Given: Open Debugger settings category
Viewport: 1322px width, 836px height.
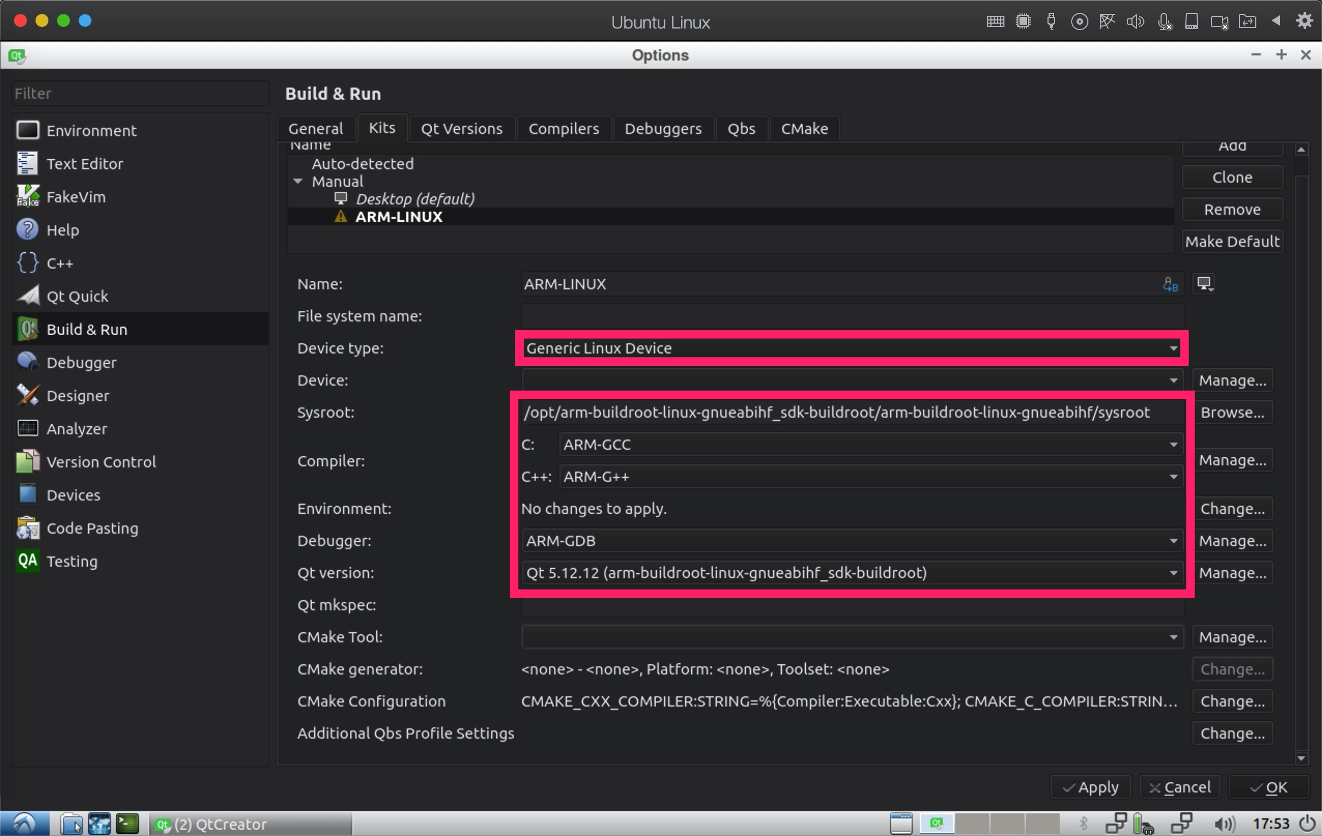Looking at the screenshot, I should pyautogui.click(x=140, y=362).
